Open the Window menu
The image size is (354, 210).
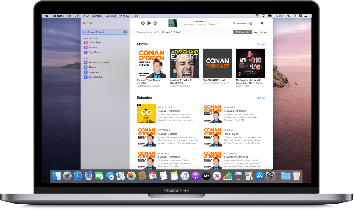point(124,16)
